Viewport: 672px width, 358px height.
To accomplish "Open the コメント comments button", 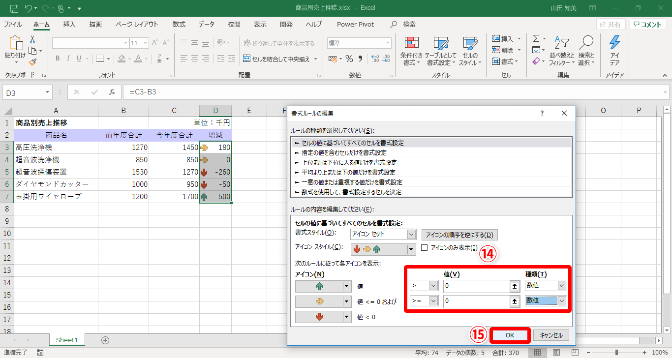I will (x=648, y=25).
